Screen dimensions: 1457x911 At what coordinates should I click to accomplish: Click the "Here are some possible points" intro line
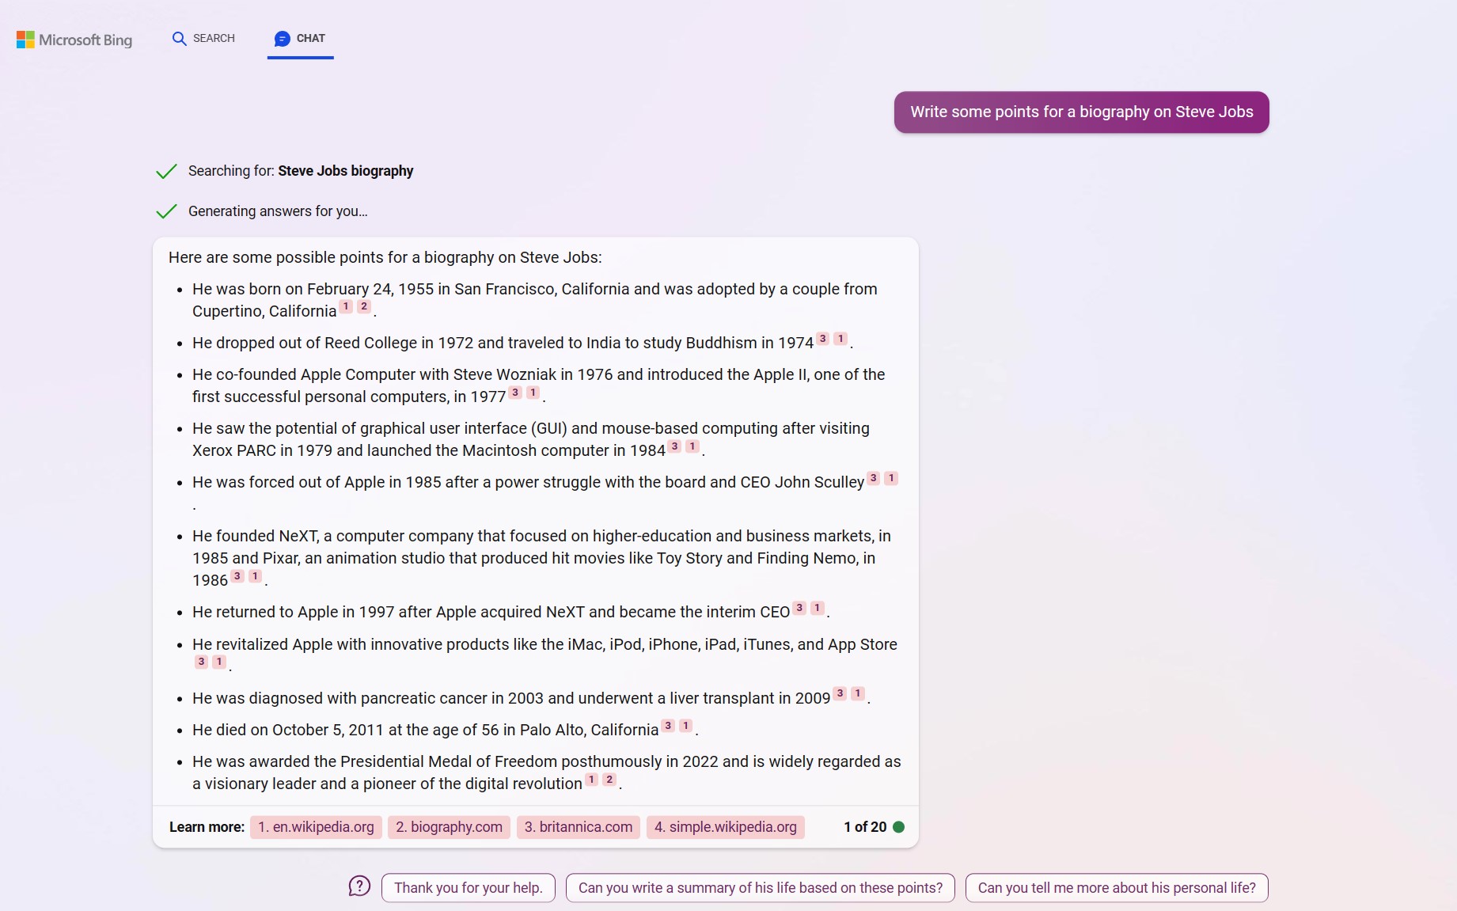[385, 257]
